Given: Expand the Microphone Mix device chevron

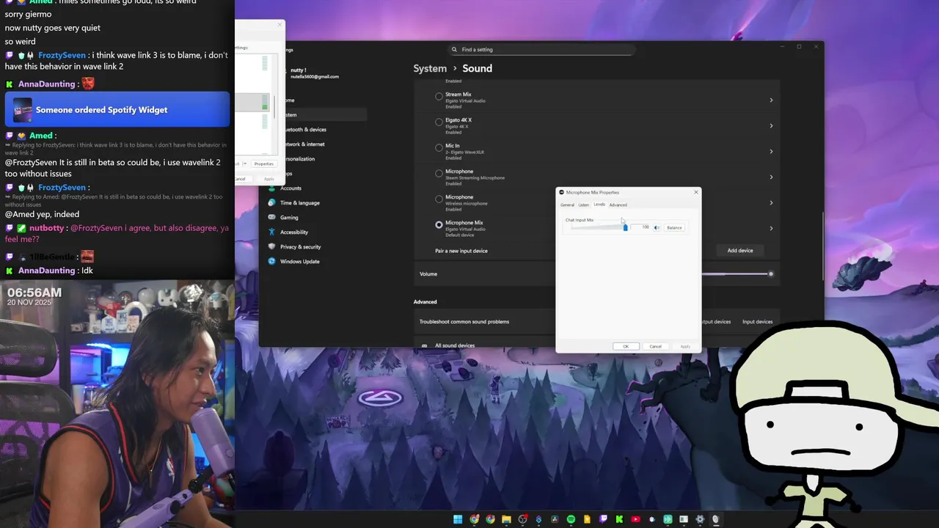Looking at the screenshot, I should click(x=771, y=228).
